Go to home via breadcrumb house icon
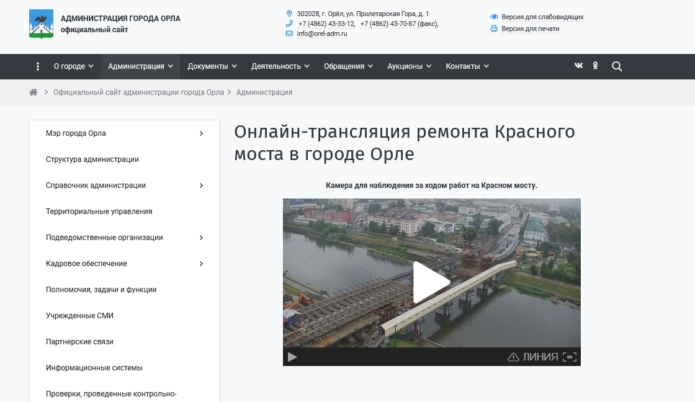The width and height of the screenshot is (695, 402). (x=34, y=92)
